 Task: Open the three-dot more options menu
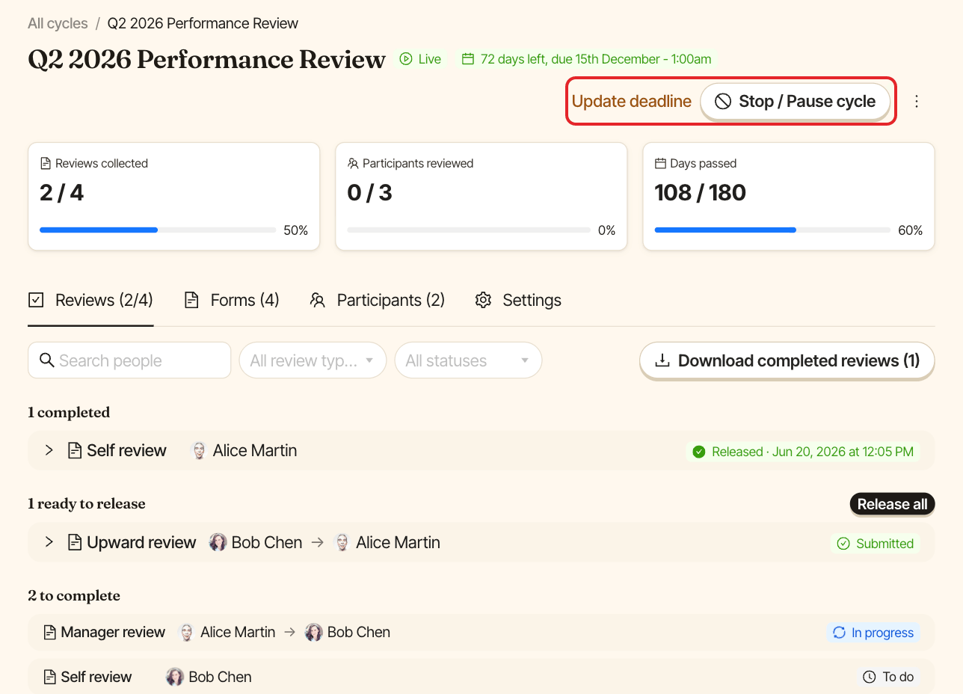(917, 101)
